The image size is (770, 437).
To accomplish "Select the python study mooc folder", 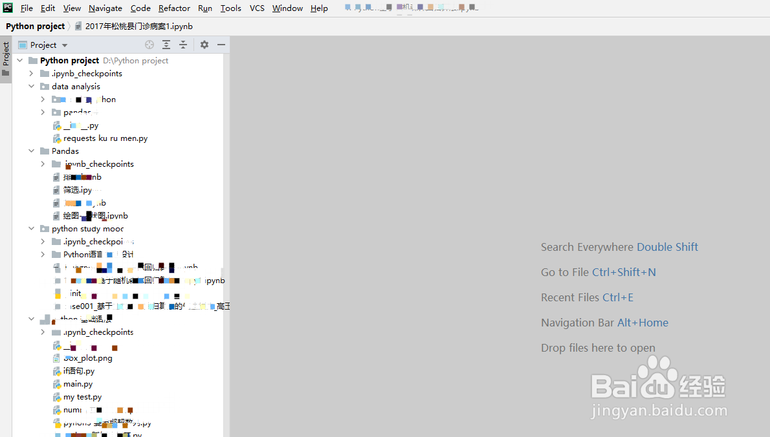I will point(87,229).
